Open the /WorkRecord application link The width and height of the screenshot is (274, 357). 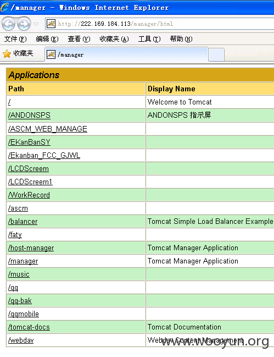29,195
